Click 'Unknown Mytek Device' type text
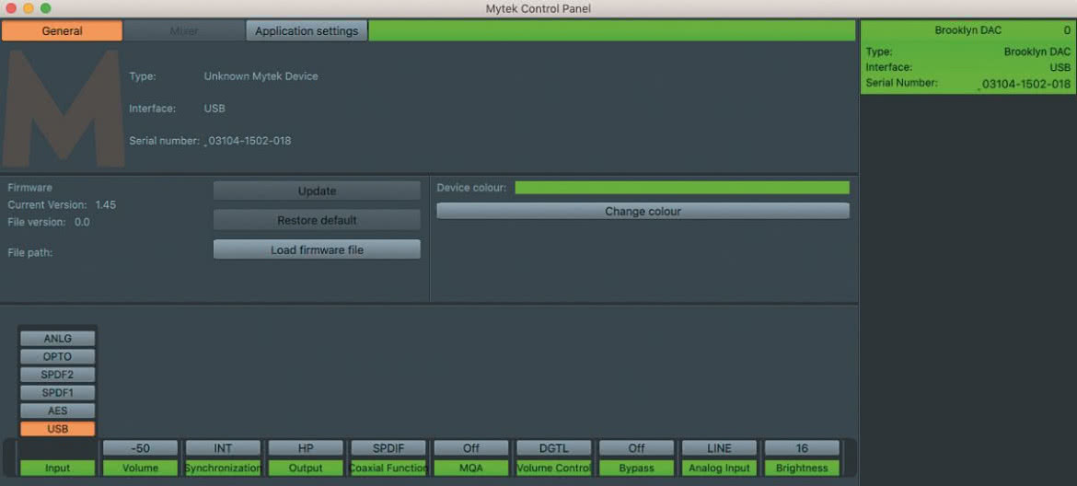 click(x=261, y=76)
